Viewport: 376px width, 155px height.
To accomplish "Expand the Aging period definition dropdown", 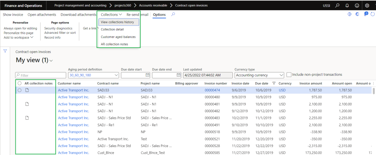I will (115, 75).
